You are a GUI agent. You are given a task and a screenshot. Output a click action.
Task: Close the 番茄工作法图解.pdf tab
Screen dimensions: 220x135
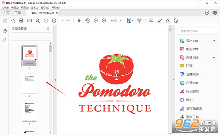point(57,13)
